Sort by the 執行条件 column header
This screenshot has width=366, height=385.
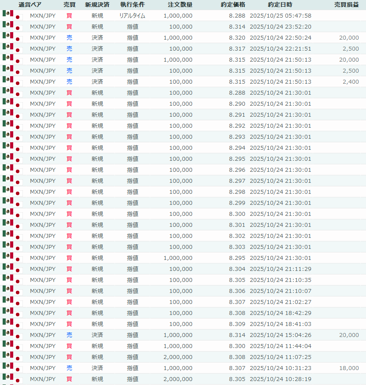(x=132, y=5)
